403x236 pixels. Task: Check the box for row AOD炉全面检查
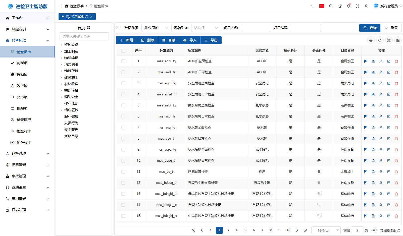(x=123, y=61)
